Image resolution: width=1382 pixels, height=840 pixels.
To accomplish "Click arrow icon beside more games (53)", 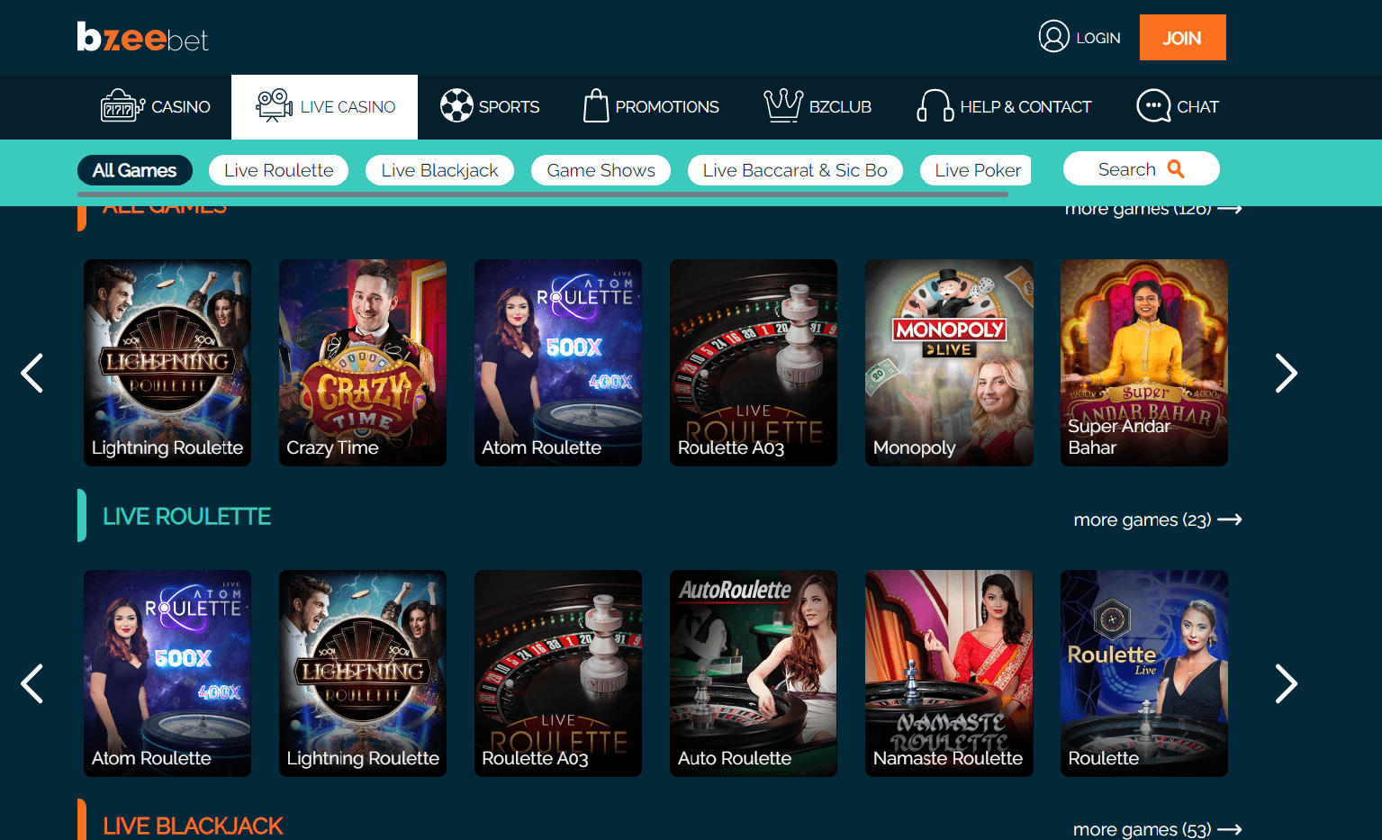I will (1230, 829).
